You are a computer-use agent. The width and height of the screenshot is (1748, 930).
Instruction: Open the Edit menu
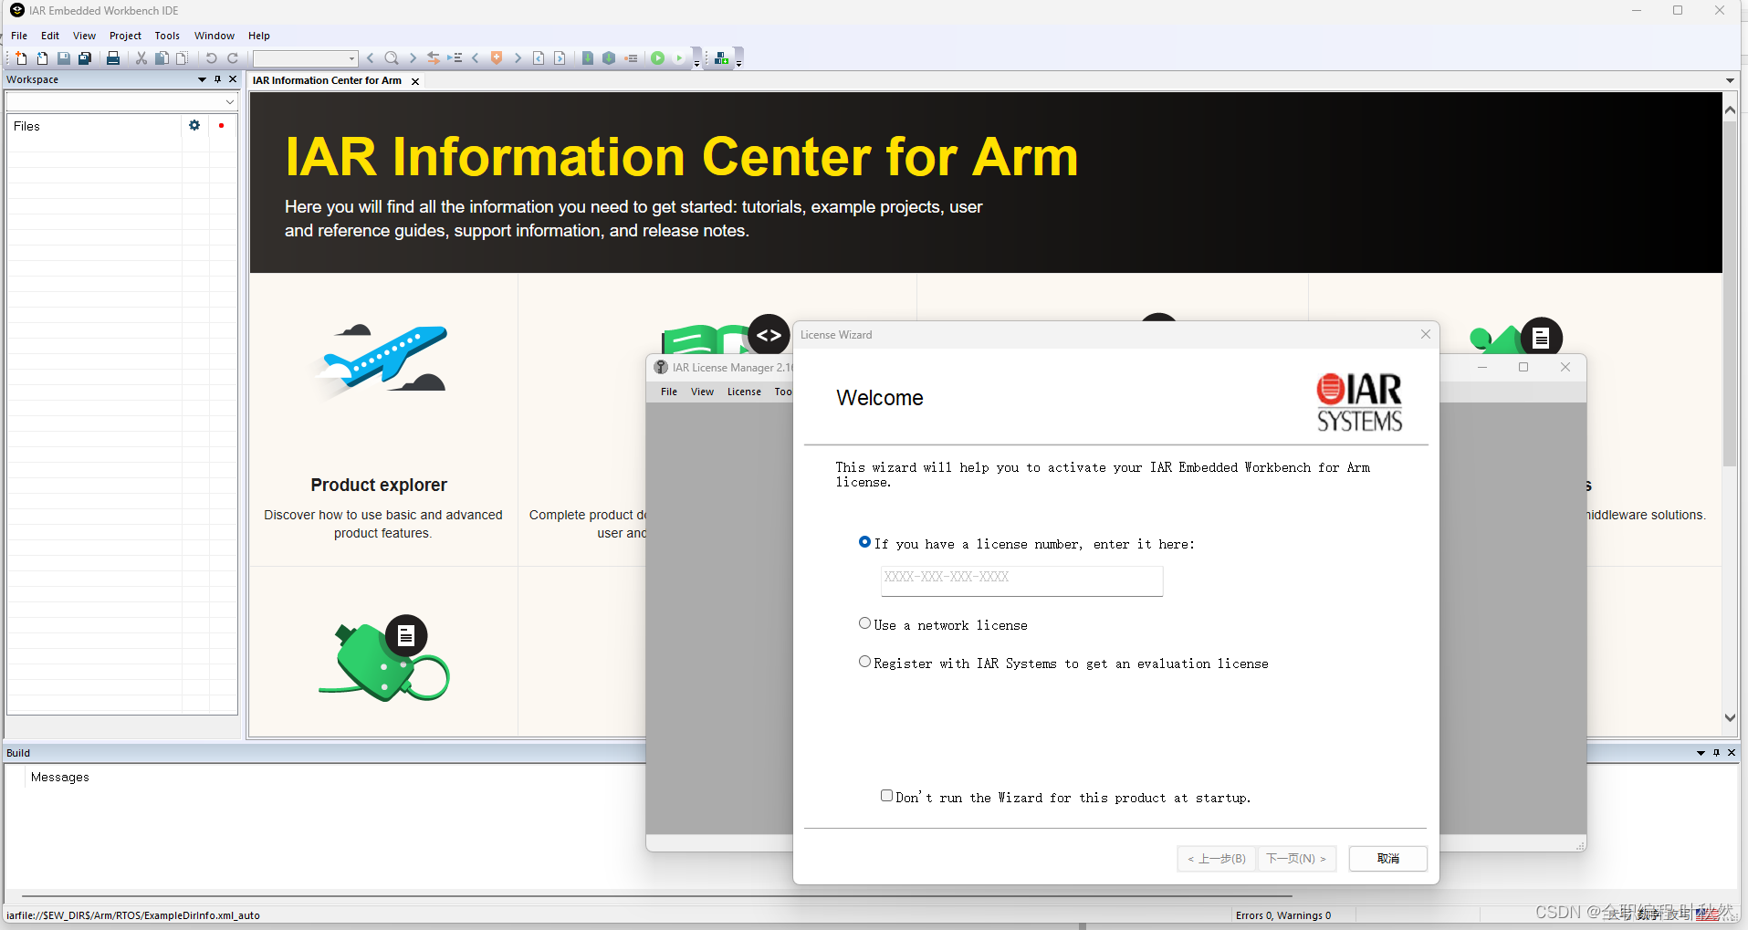pos(50,36)
